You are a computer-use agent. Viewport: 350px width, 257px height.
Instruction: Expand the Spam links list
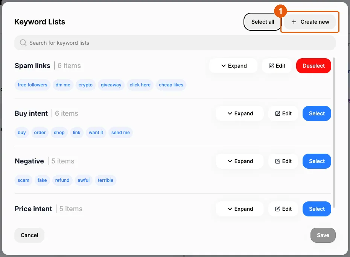pos(233,66)
